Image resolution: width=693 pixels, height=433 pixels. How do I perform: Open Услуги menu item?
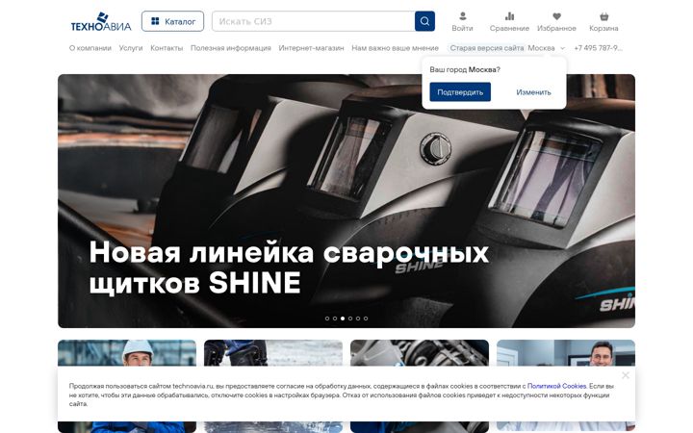131,48
